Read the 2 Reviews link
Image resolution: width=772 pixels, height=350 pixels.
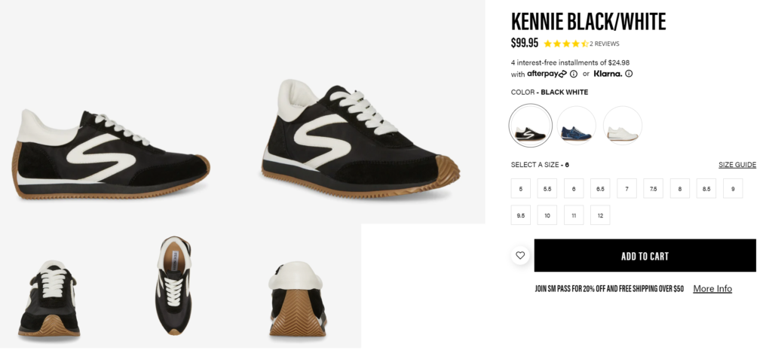605,44
